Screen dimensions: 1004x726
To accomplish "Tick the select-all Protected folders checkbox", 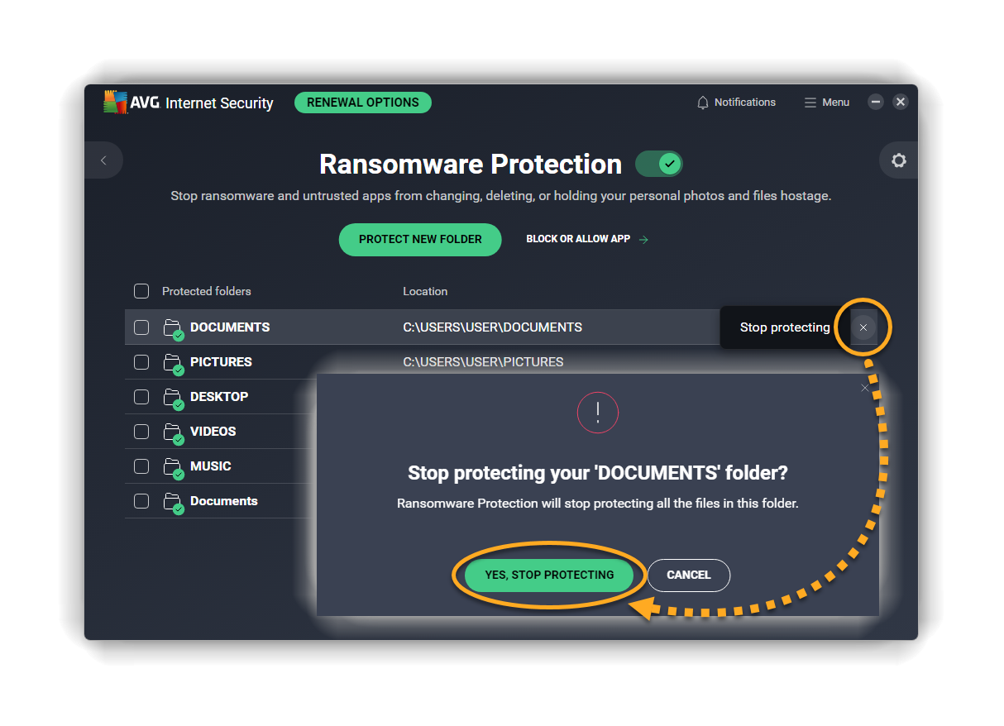I will coord(141,291).
